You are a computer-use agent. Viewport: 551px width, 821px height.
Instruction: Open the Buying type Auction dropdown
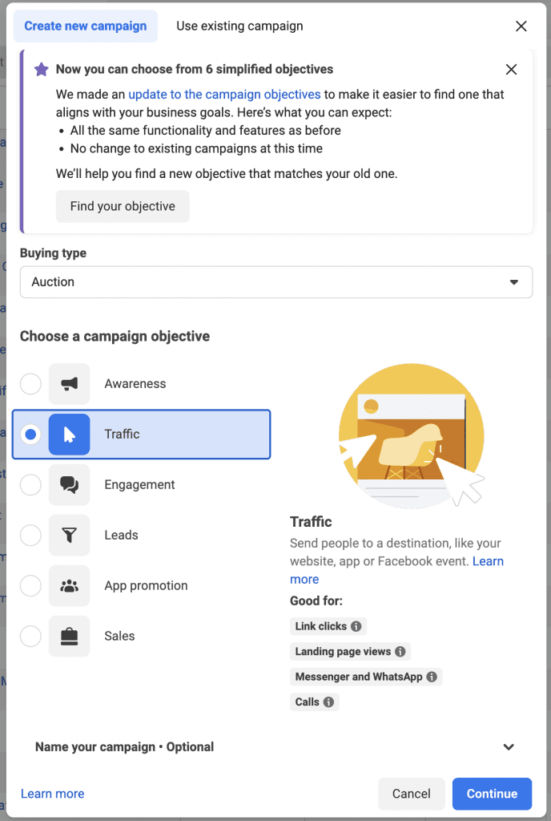point(276,282)
